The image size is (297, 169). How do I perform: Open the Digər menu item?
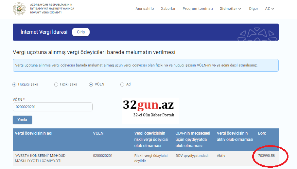tap(253, 9)
